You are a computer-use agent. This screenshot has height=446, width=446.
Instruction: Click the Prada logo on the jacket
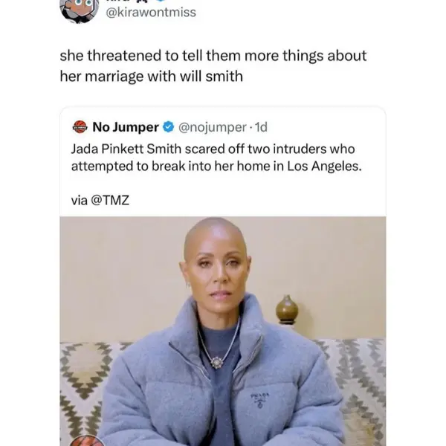click(x=259, y=400)
